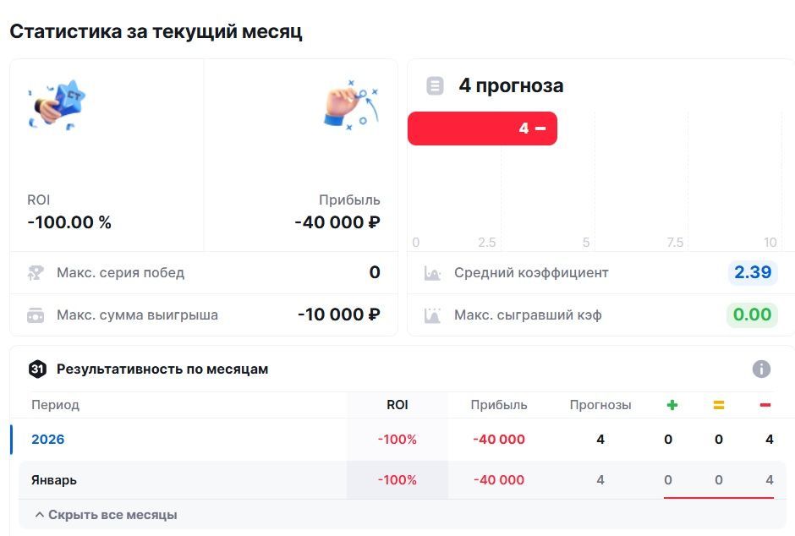Screen dimensions: 795x536
Task: Click the wallet icon beside "Макс. сумма выигрыша"
Action: pyautogui.click(x=35, y=314)
